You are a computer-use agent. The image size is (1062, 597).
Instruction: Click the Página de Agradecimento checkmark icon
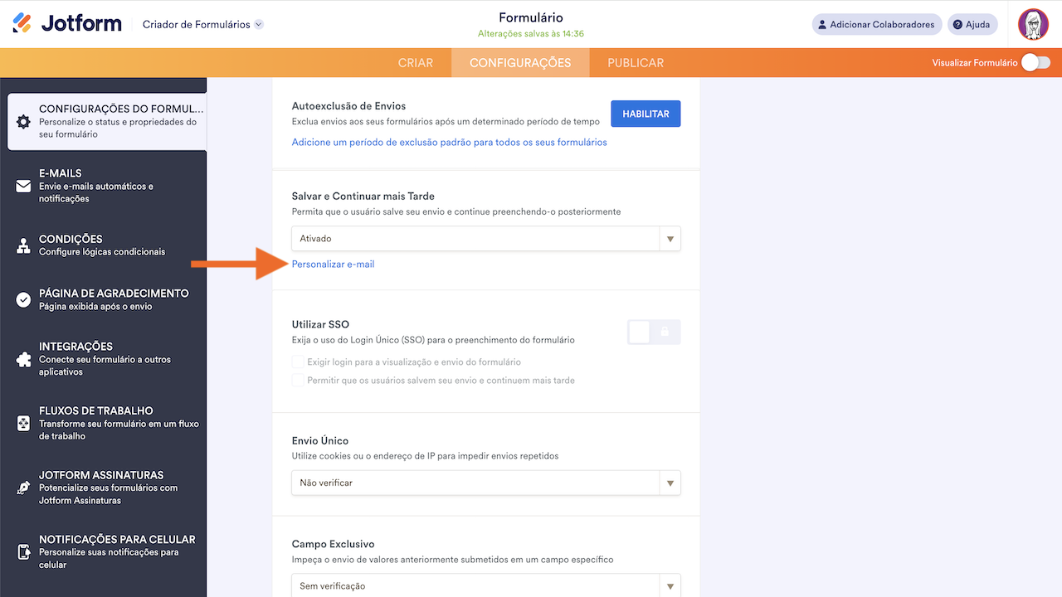coord(23,299)
